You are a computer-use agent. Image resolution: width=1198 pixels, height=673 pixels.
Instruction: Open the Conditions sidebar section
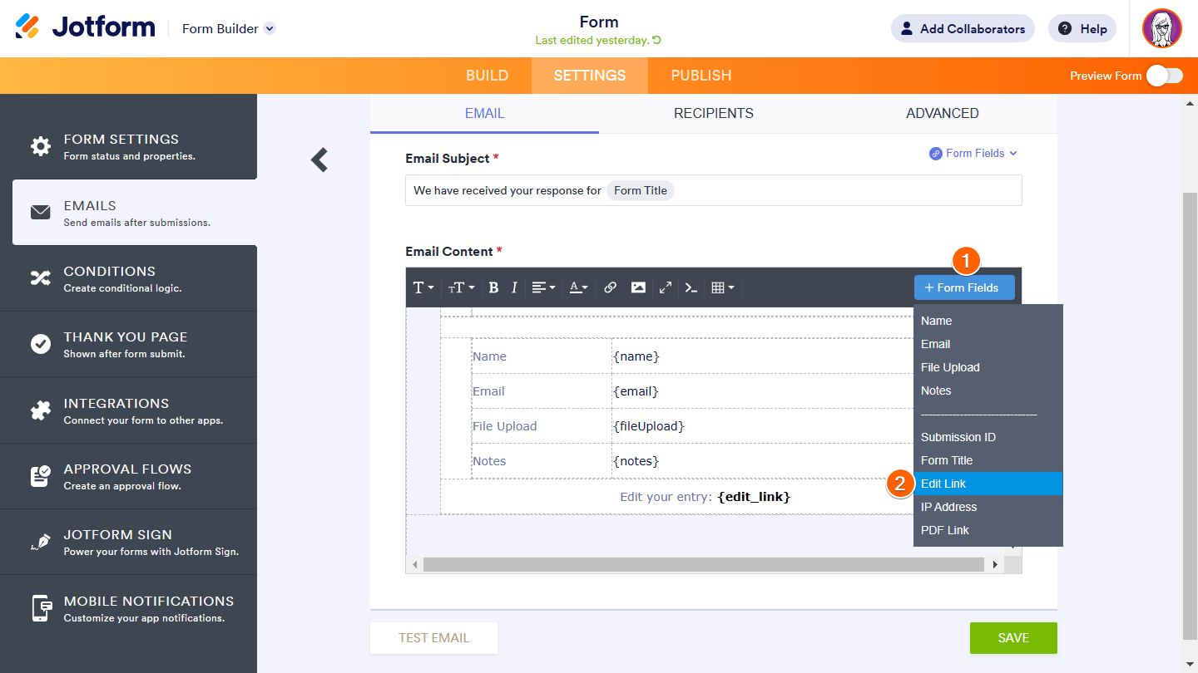129,278
